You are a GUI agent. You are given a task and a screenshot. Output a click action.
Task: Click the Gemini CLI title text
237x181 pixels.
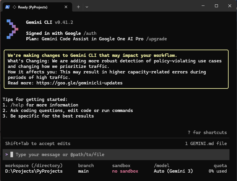[x=39, y=22]
